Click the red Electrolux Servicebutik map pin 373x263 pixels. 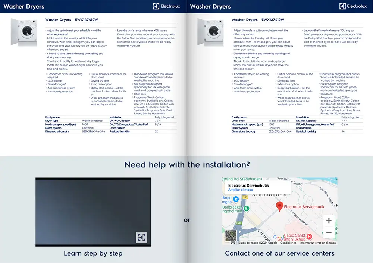pos(280,206)
